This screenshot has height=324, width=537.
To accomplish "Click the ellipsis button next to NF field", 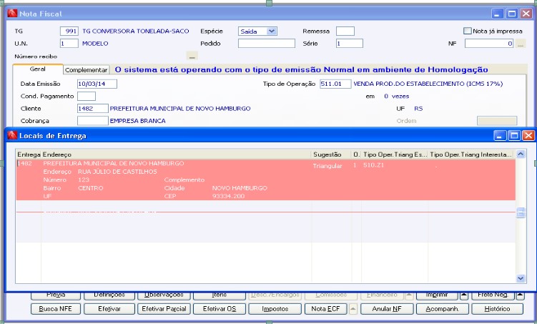I will click(521, 44).
